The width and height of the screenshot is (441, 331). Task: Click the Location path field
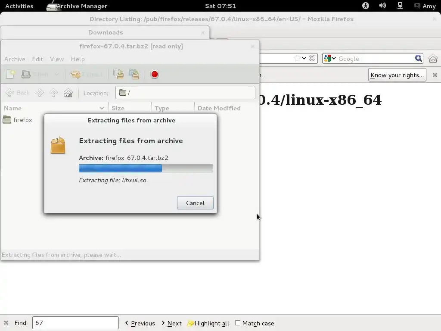tap(185, 93)
